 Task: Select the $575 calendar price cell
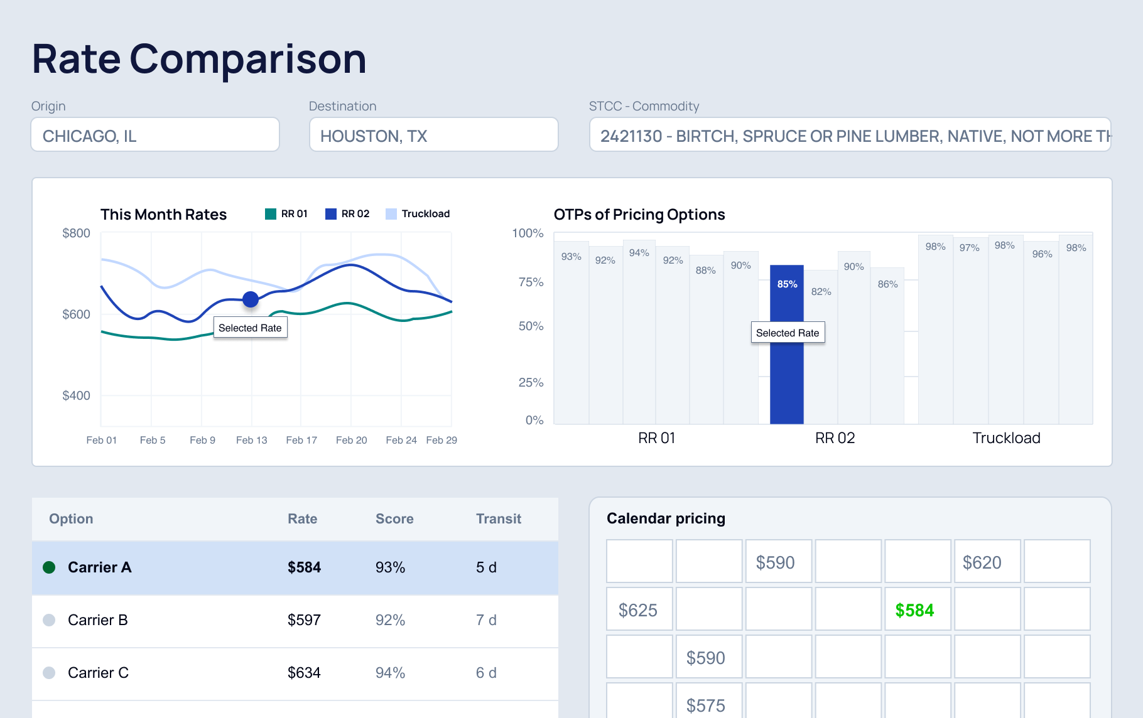click(x=709, y=702)
